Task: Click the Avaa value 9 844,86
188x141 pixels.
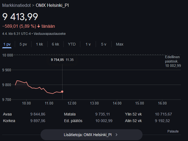Action: (38, 114)
